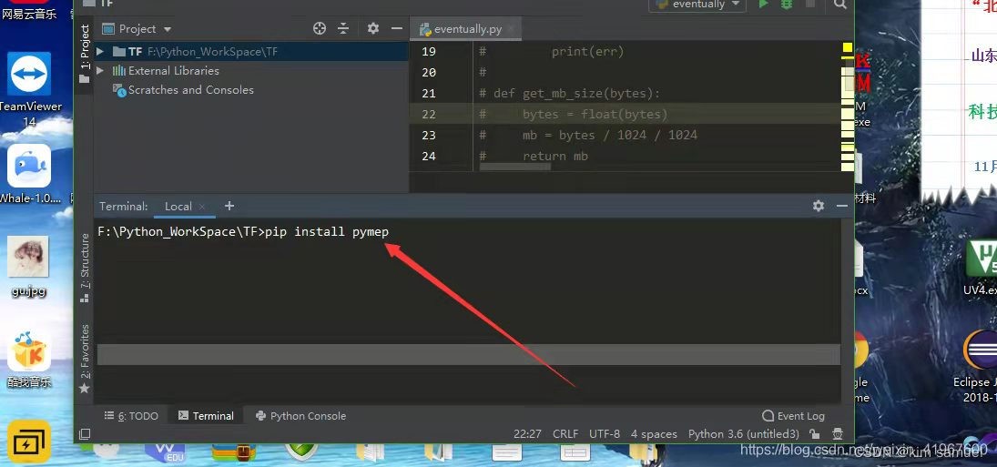The height and width of the screenshot is (467, 997).
Task: Close the eventually.py editor tab
Action: (511, 29)
